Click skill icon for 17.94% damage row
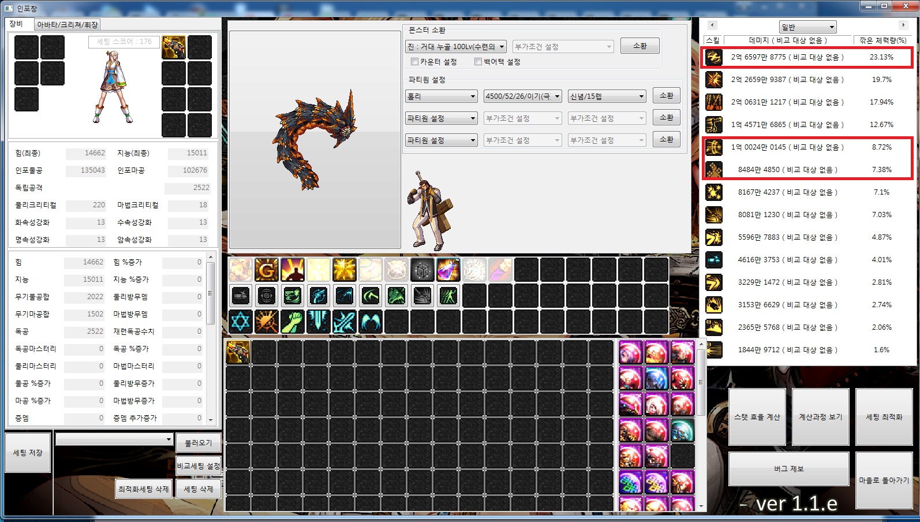The height and width of the screenshot is (522, 920). tap(714, 102)
